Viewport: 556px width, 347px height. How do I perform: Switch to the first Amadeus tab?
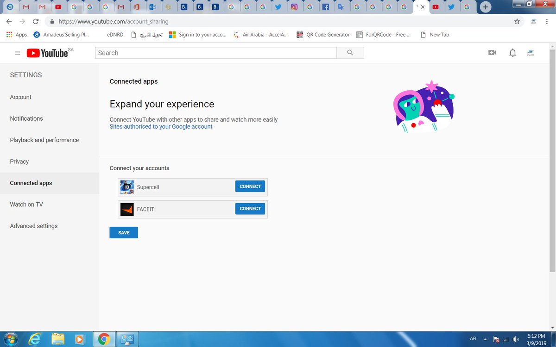[x=10, y=7]
